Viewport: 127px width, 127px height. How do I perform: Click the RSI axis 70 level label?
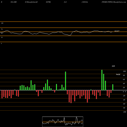click(x=2, y=29)
